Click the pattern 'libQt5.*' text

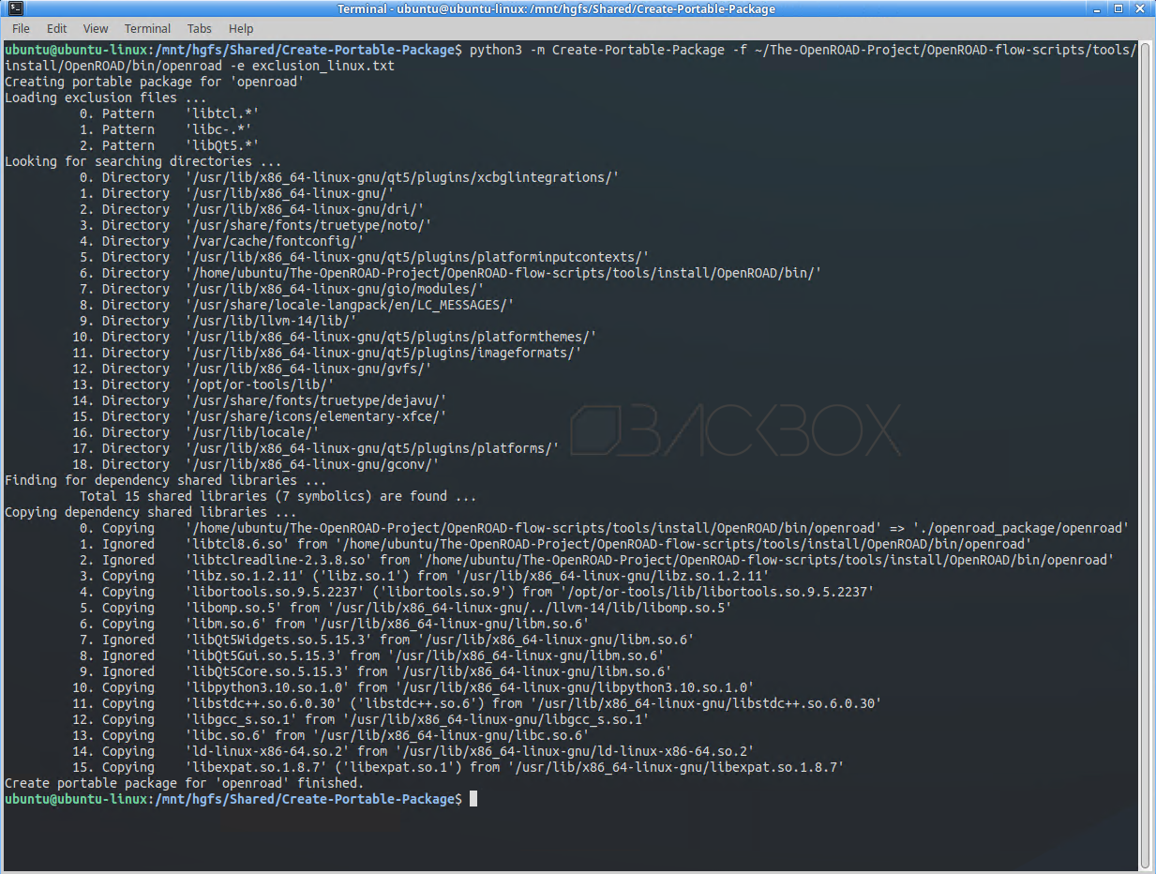coord(222,145)
